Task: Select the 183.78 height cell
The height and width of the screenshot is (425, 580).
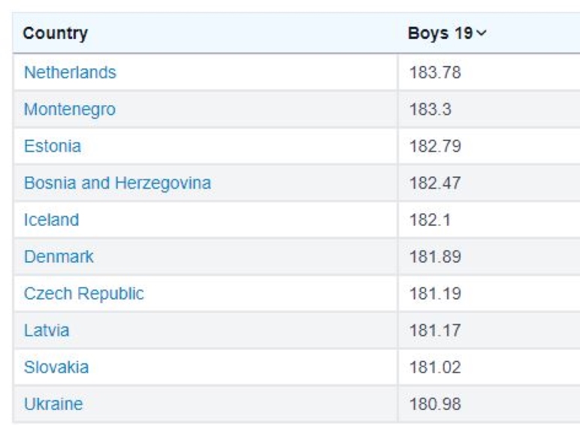Action: coord(435,73)
